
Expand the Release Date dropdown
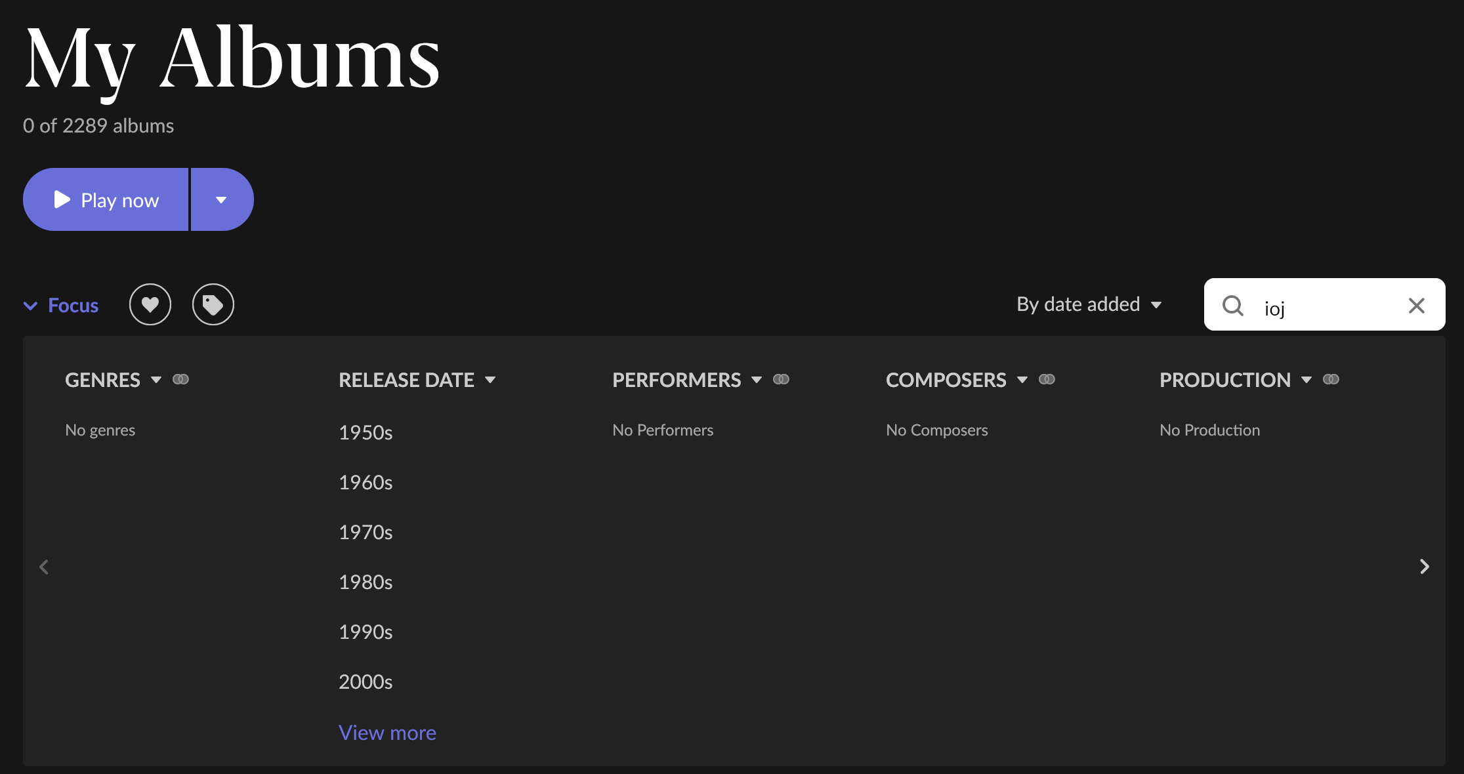[x=490, y=380]
